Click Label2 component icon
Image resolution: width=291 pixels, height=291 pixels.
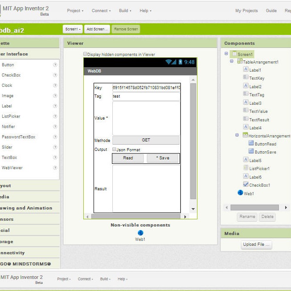245,86
